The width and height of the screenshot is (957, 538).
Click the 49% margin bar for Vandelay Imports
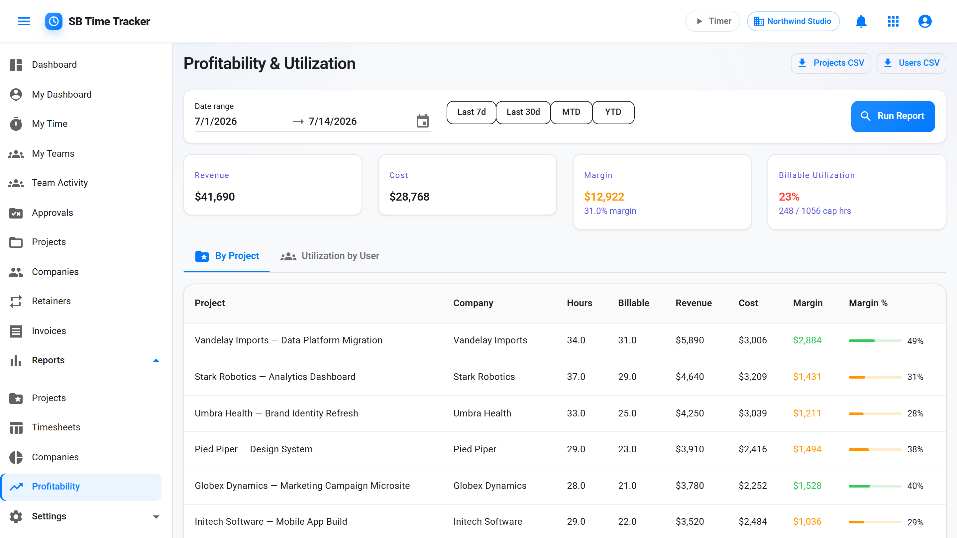pos(875,340)
